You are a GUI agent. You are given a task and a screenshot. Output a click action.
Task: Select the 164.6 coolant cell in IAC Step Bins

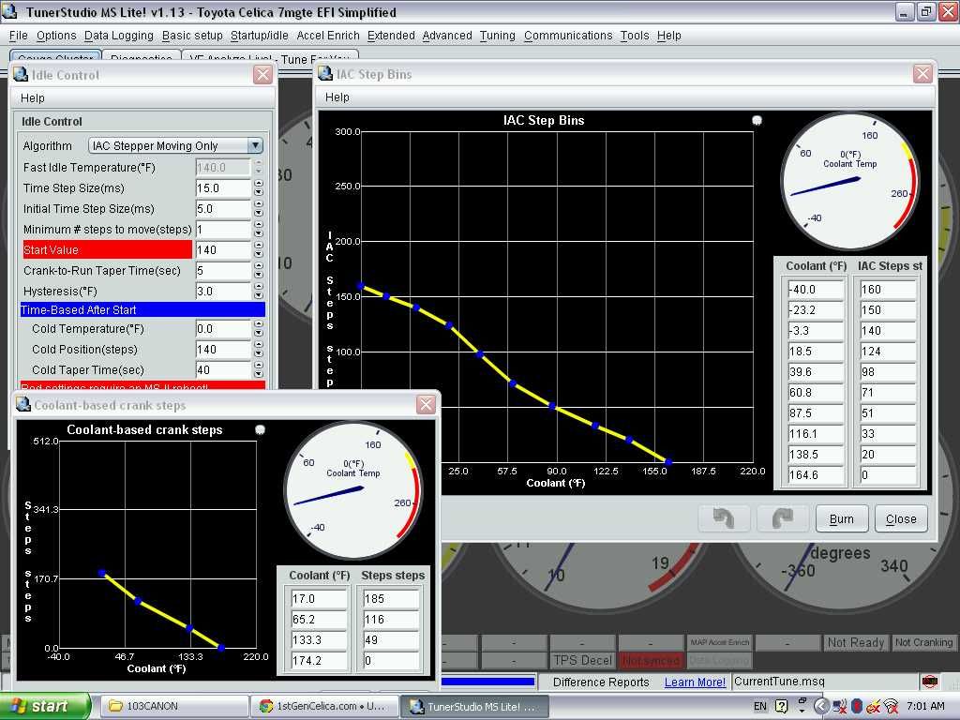(x=817, y=475)
